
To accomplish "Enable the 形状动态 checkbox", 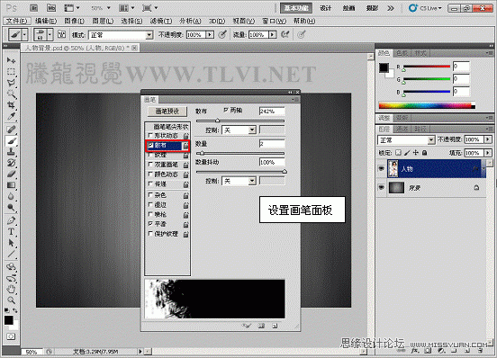I will point(150,136).
